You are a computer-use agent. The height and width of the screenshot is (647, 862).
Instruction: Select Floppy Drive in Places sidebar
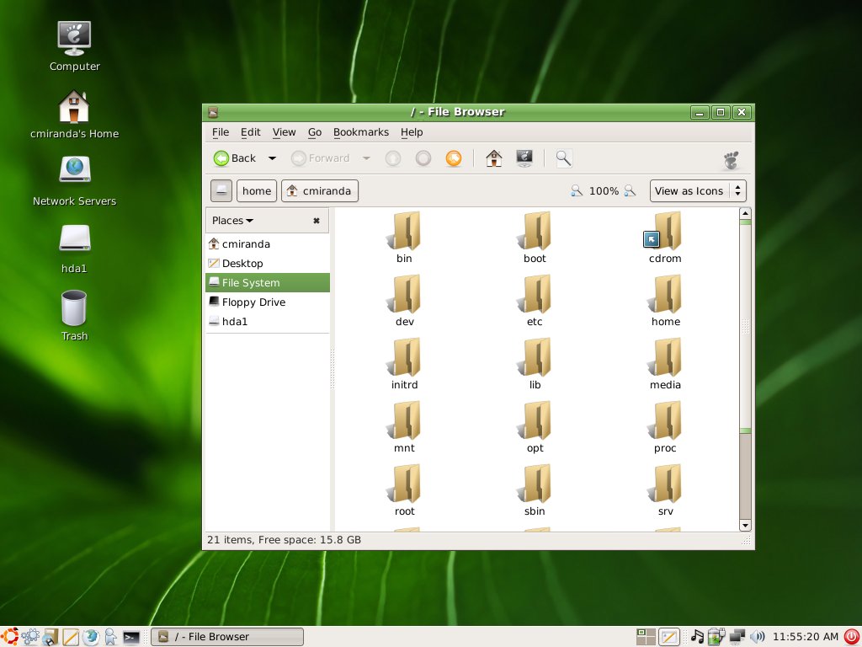[x=267, y=302]
